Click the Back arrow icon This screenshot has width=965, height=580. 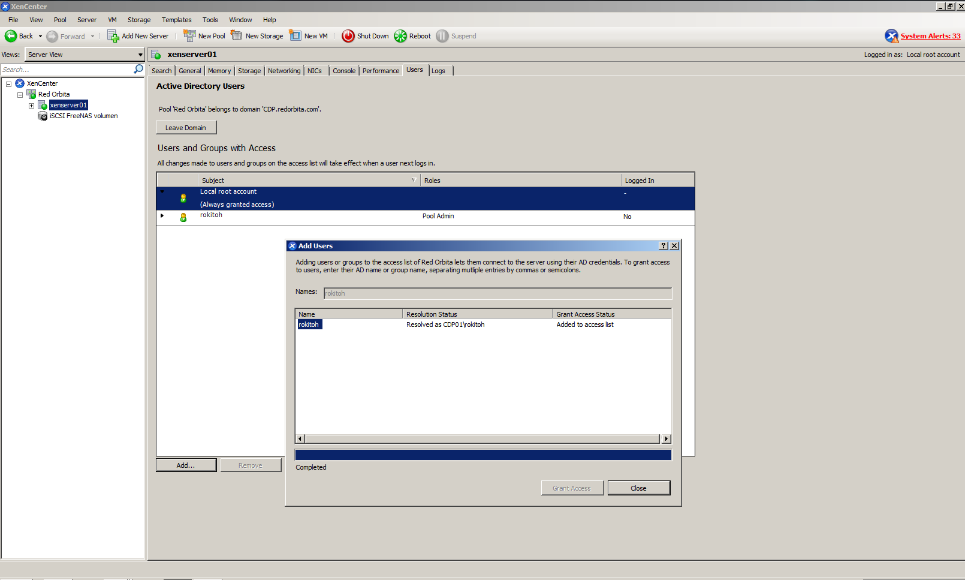(x=11, y=36)
